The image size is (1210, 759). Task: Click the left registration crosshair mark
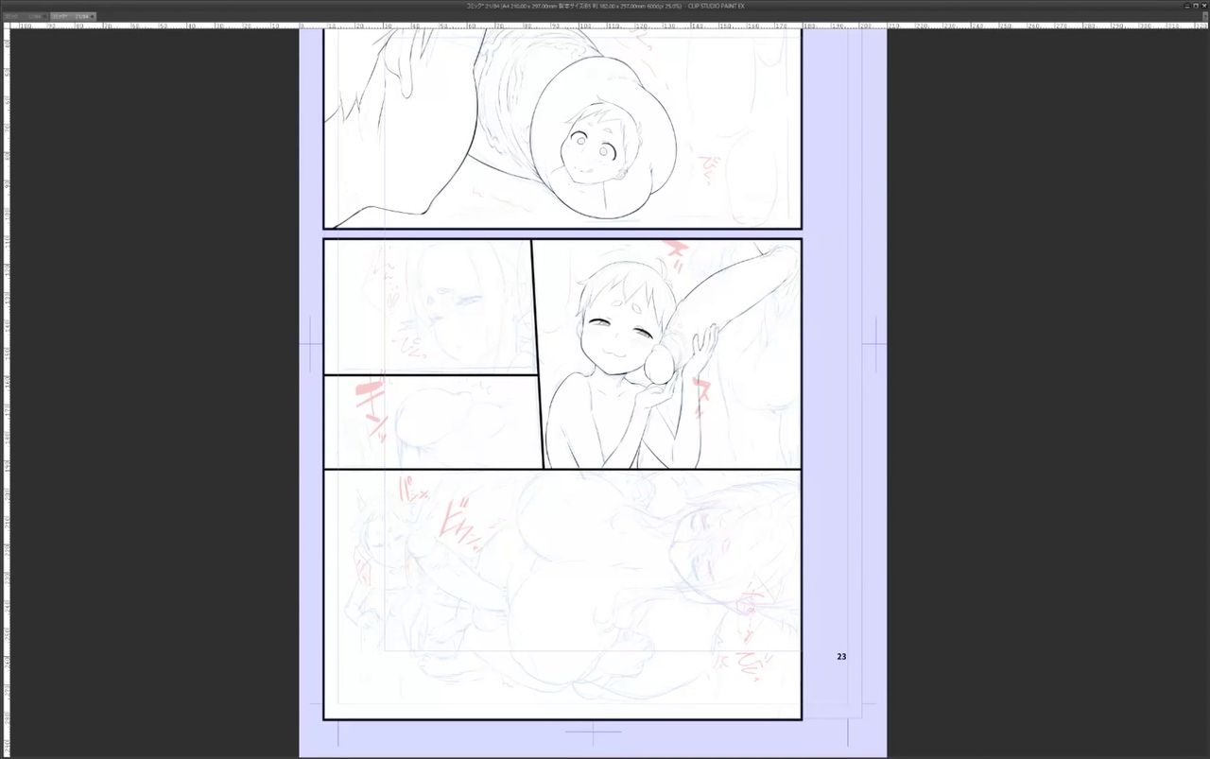tap(311, 344)
